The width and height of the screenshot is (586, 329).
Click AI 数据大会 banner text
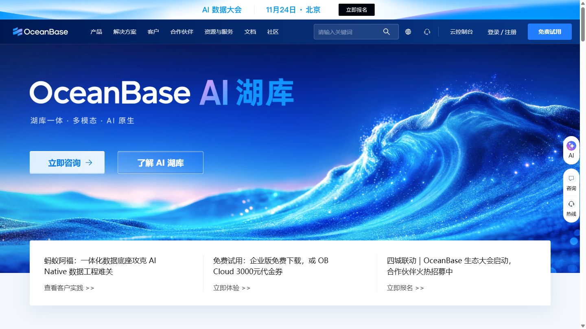point(222,10)
